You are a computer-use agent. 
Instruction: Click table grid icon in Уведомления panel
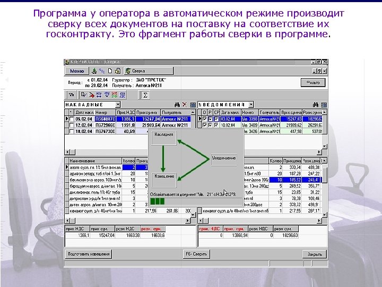pyautogui.click(x=324, y=105)
